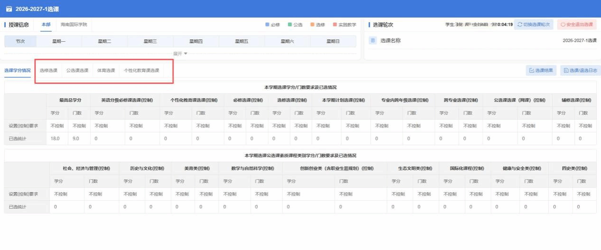Select the 选课学分情况 tab
The image size is (601, 250).
18,71
